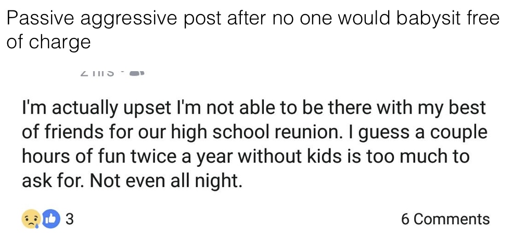Click the 'Passive aggressive post' title line
The height and width of the screenshot is (242, 513).
click(253, 19)
